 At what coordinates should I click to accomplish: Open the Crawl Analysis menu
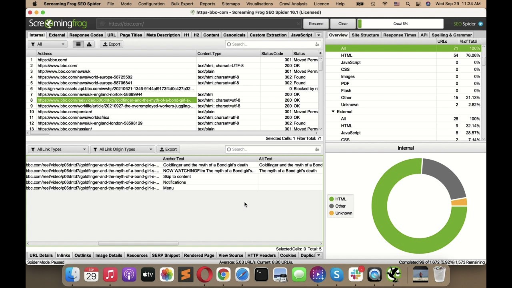293,4
